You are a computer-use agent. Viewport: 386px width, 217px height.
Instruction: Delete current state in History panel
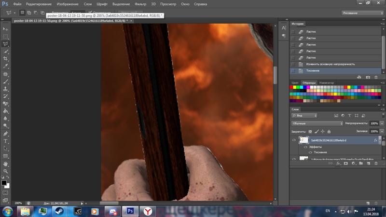tap(376, 77)
